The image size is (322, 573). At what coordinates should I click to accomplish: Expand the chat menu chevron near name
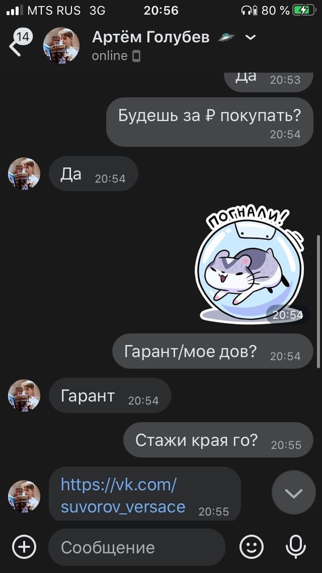pos(250,37)
